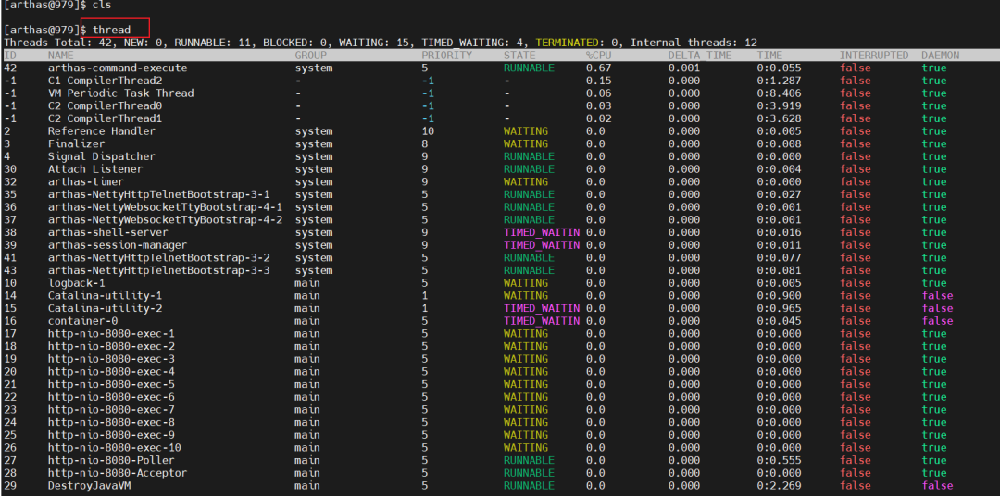Click the daemon 'false' value for container-0
This screenshot has height=496, width=1000.
tap(937, 321)
